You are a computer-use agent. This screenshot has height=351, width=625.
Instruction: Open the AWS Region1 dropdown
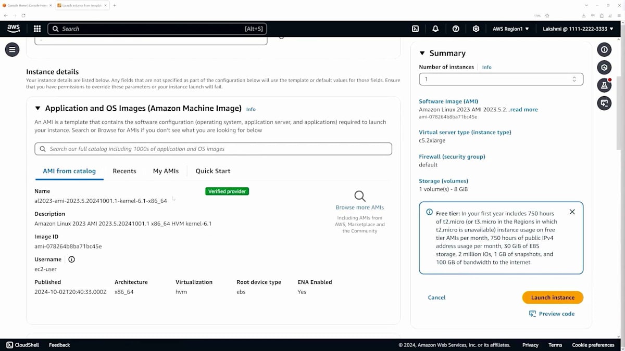coord(510,29)
